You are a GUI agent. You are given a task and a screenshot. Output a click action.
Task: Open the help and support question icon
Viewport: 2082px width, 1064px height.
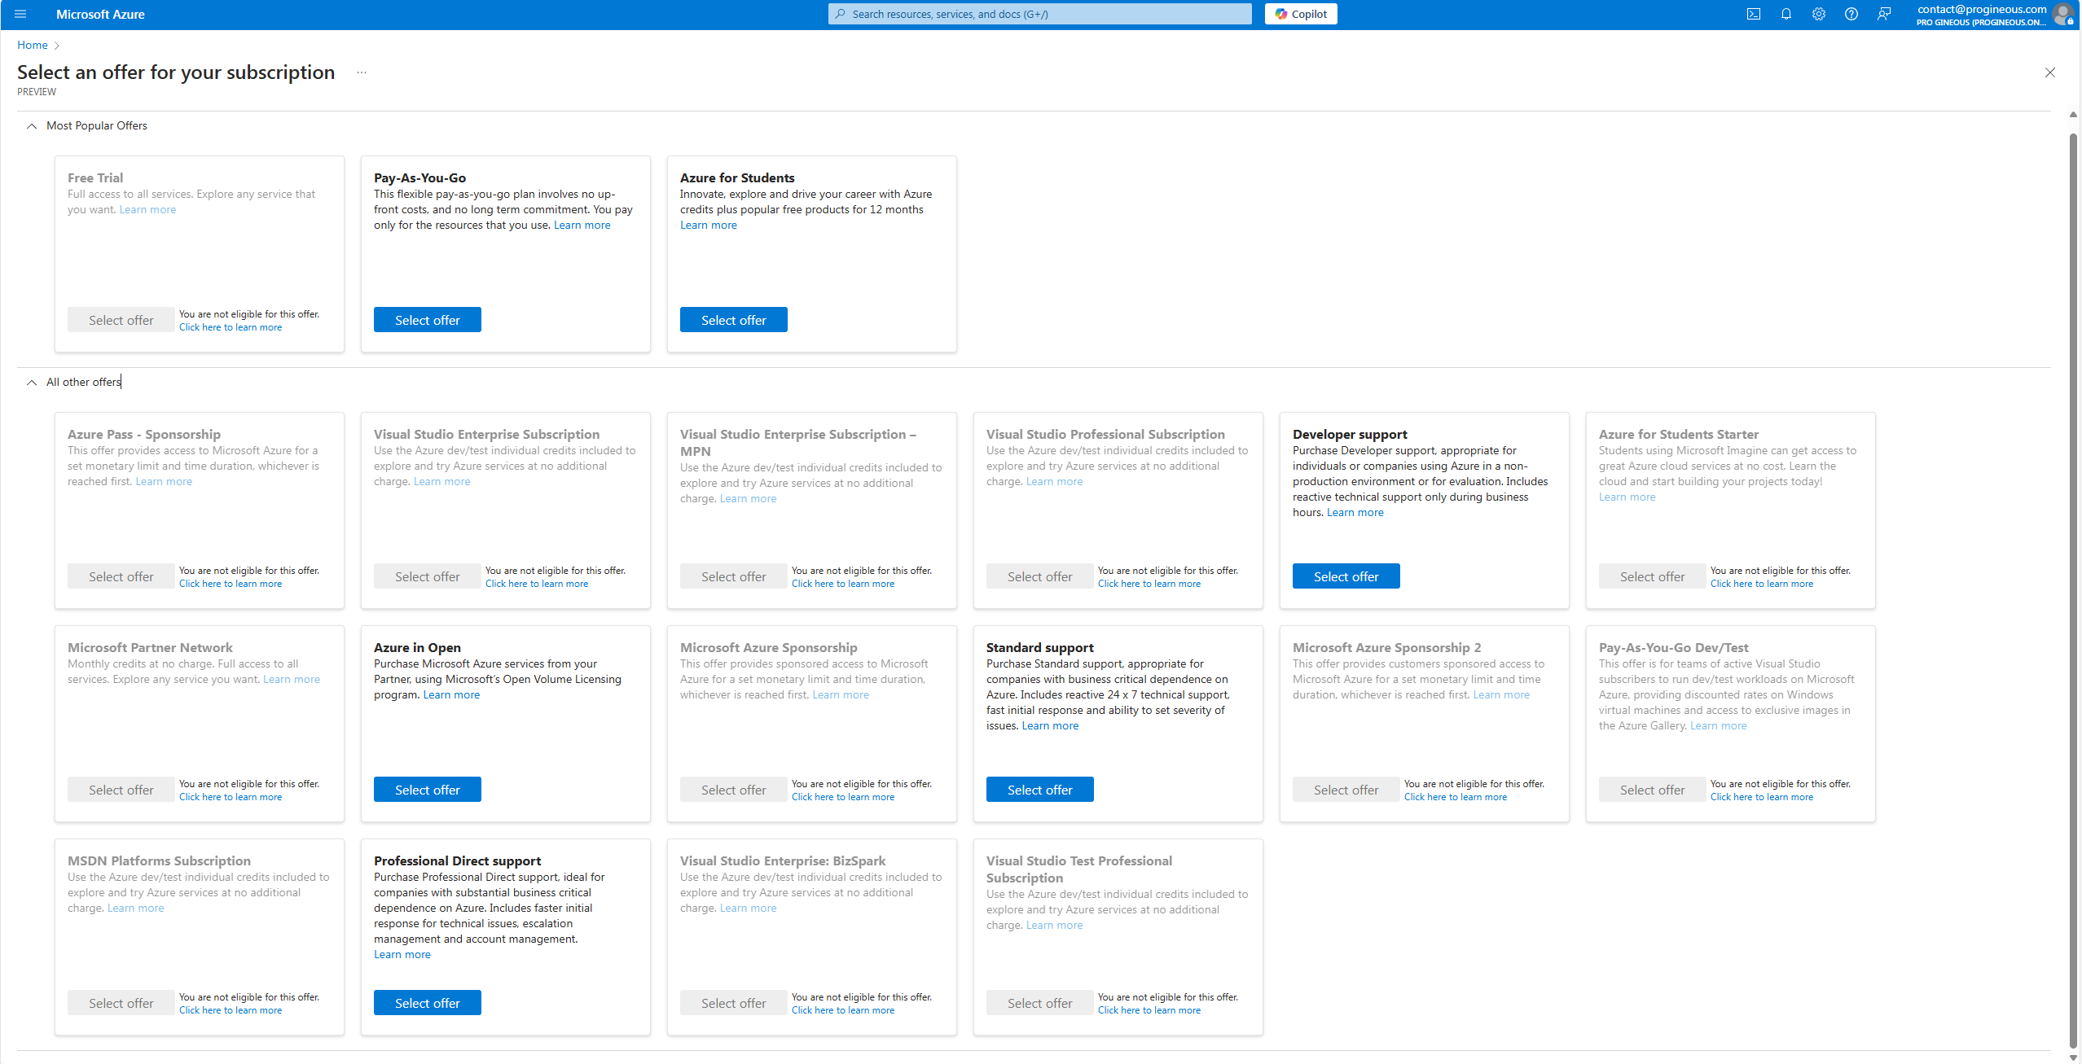(x=1851, y=14)
